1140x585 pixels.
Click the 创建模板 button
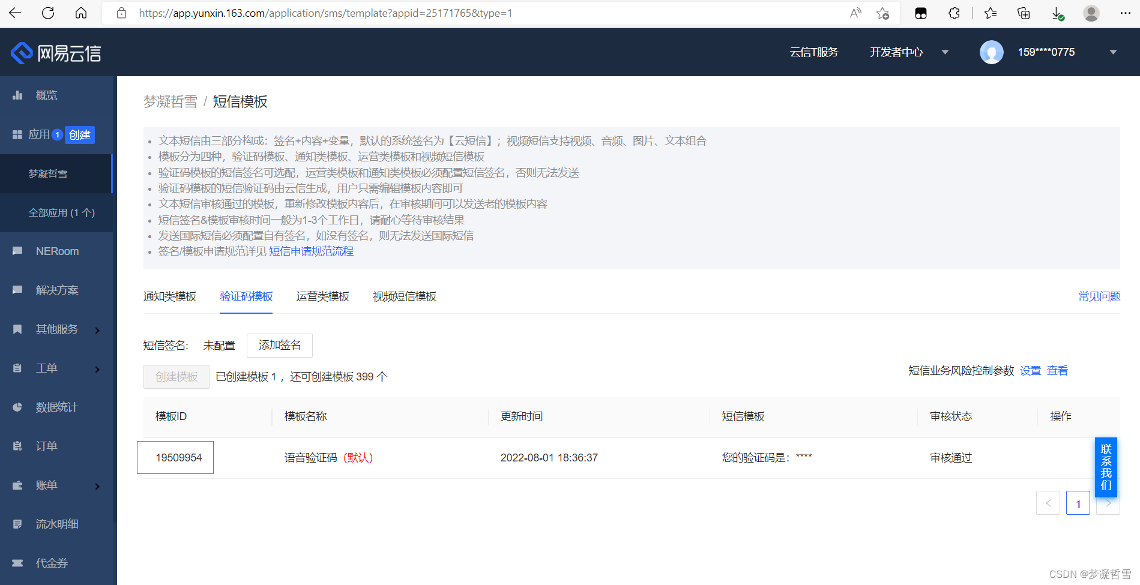point(176,376)
